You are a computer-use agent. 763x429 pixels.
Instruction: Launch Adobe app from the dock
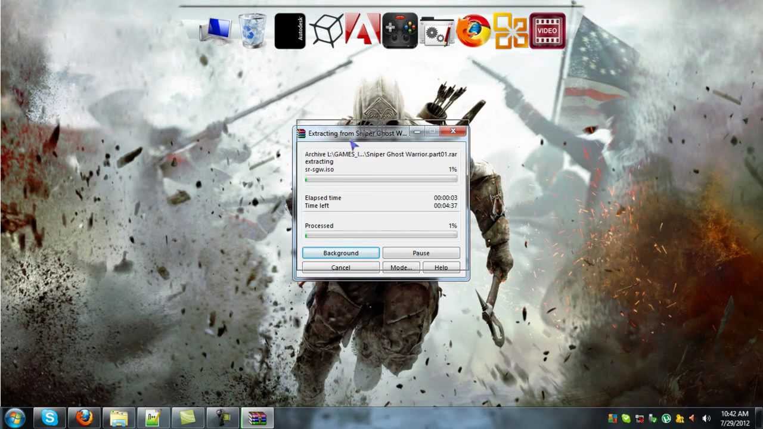point(362,30)
